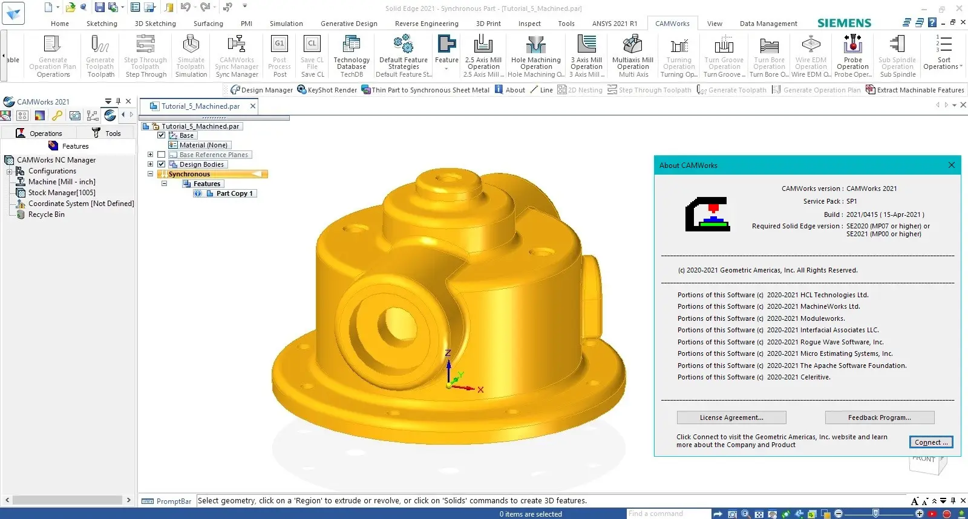Viewport: 968px width, 519px height.
Task: Create a Hole Machining Operation
Action: click(x=536, y=56)
